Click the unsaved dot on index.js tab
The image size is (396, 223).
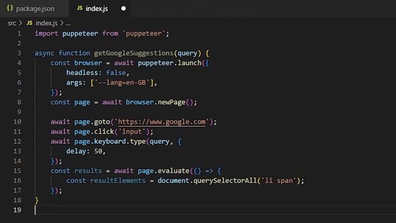point(124,9)
